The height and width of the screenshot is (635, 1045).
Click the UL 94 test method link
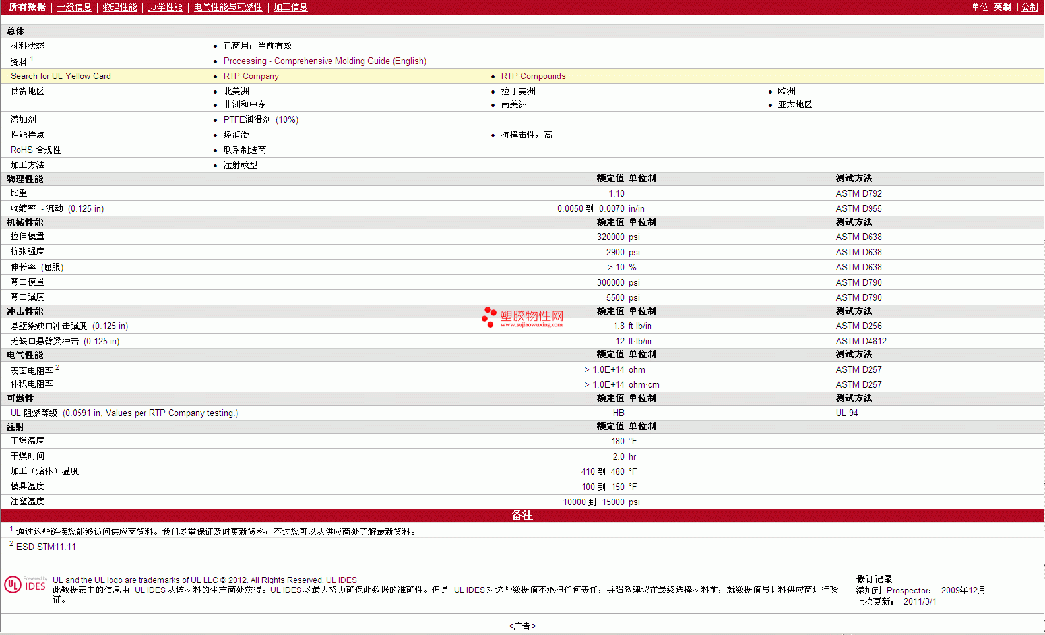tap(846, 413)
